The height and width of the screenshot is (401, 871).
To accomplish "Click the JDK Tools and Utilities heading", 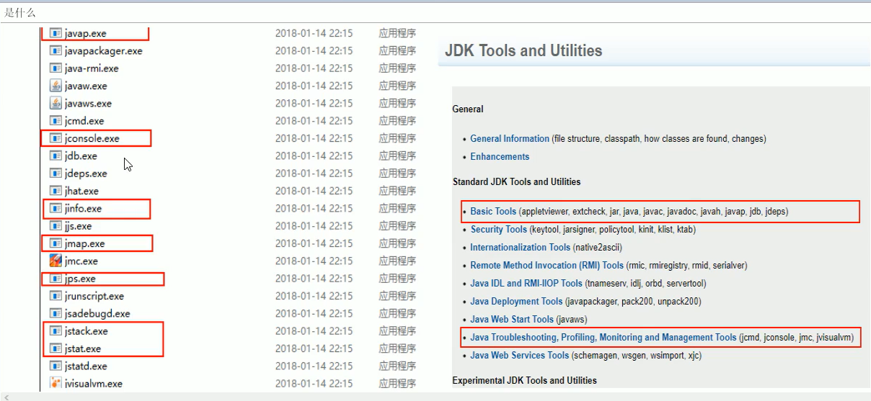I will point(523,50).
